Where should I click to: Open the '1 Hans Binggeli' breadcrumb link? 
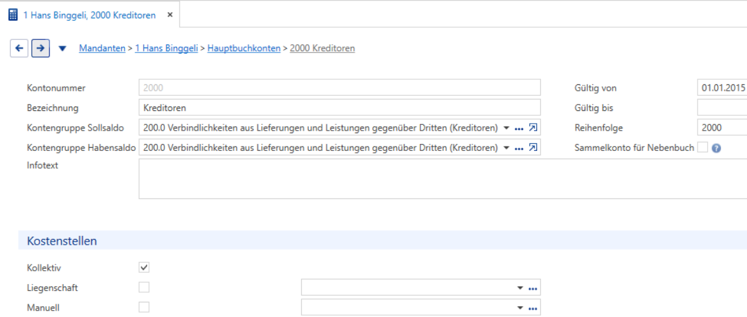pos(166,48)
